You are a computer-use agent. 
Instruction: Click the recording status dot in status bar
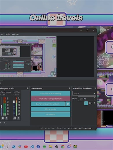[58, 128]
